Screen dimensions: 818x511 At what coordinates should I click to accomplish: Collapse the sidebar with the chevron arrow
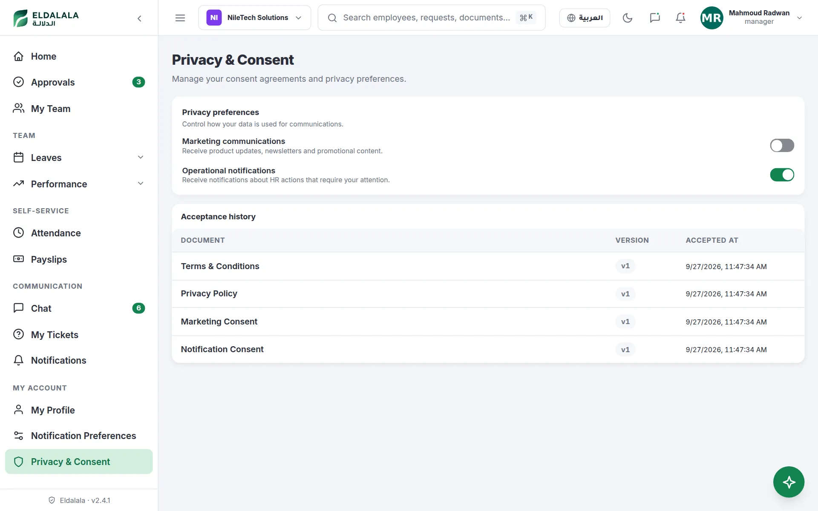pyautogui.click(x=139, y=18)
